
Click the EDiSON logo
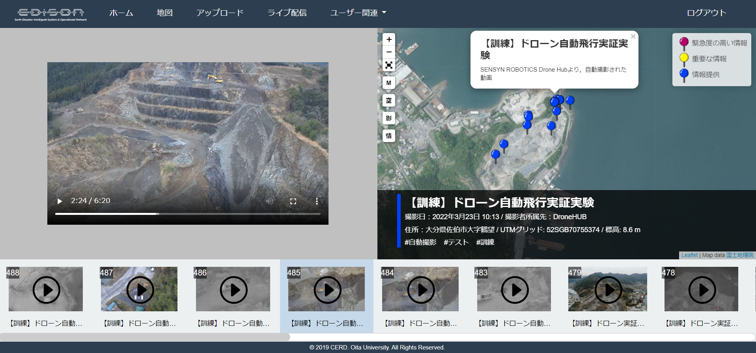tap(51, 14)
